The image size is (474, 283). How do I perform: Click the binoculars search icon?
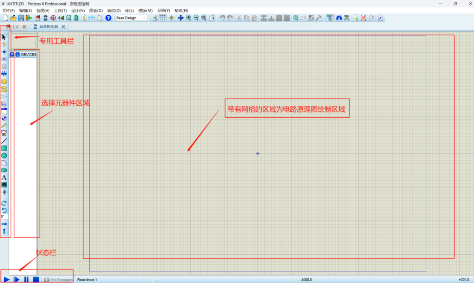[x=338, y=18]
